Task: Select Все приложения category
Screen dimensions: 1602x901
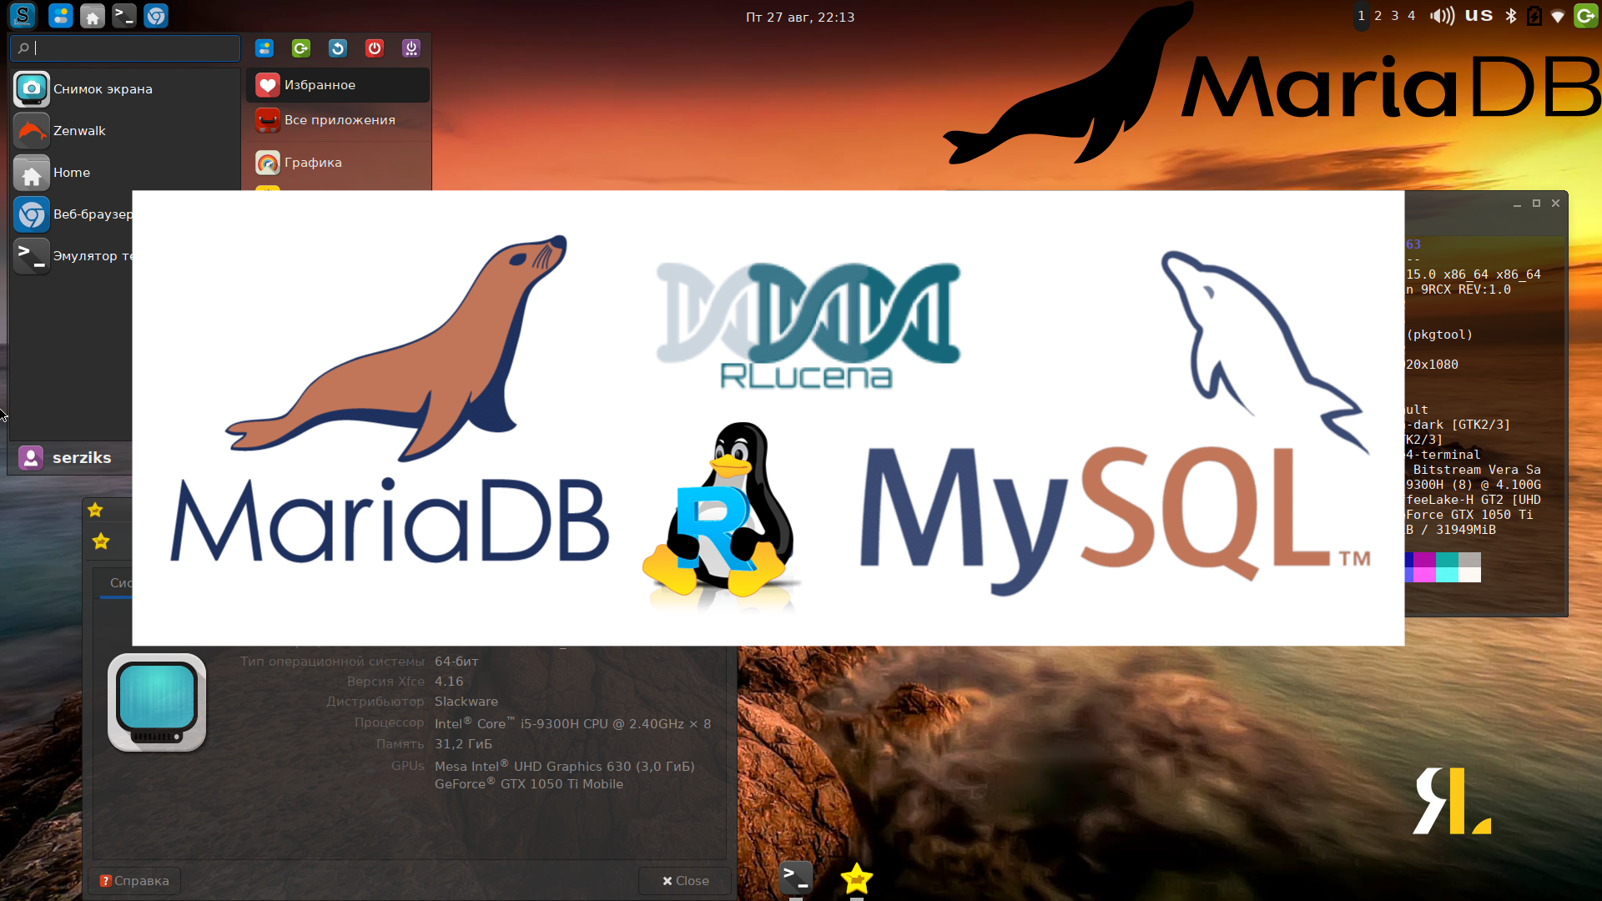Action: tap(338, 120)
